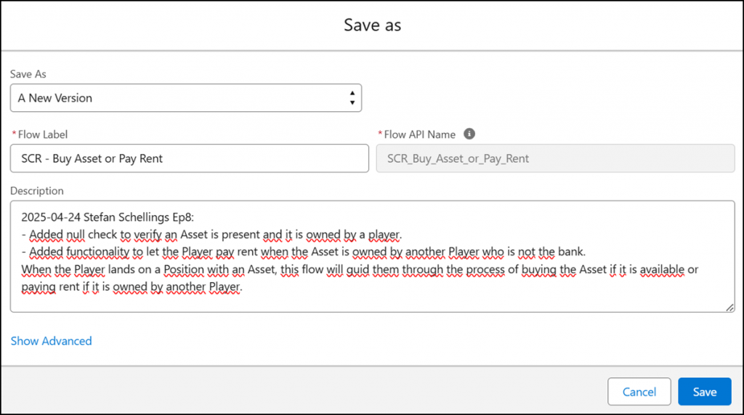Click the info icon beside Flow API Name

(x=469, y=134)
